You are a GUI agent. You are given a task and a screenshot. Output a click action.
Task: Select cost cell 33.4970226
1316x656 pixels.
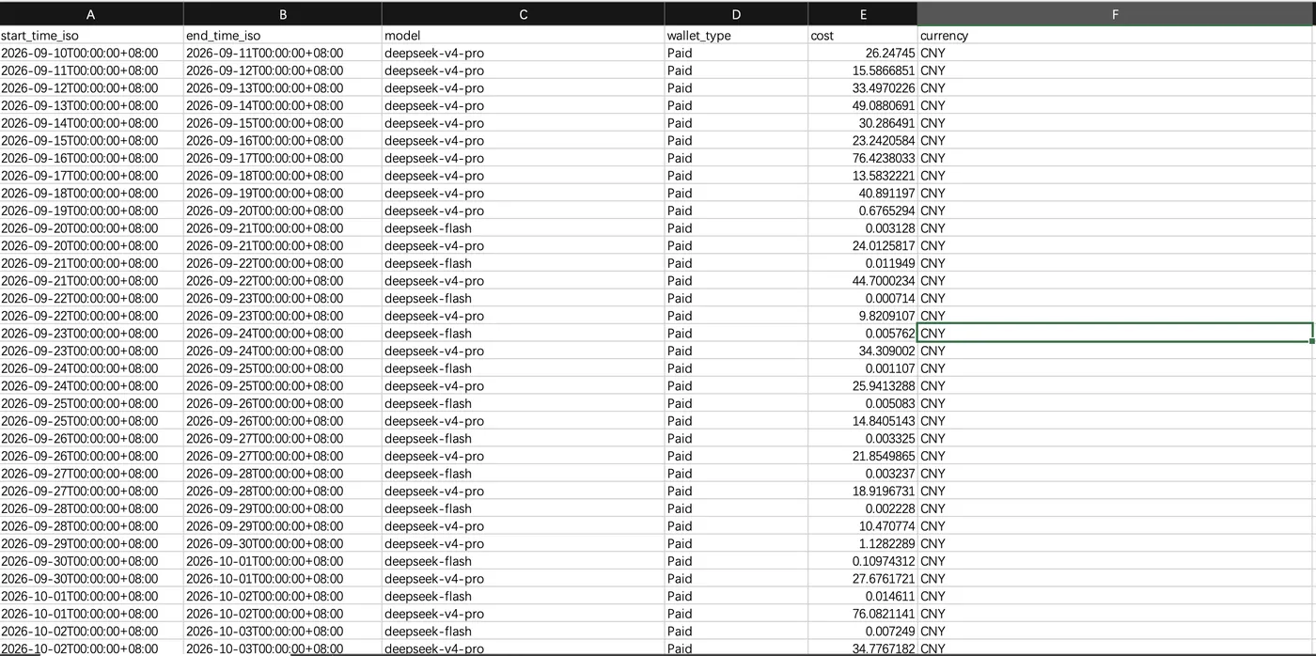[x=863, y=88]
